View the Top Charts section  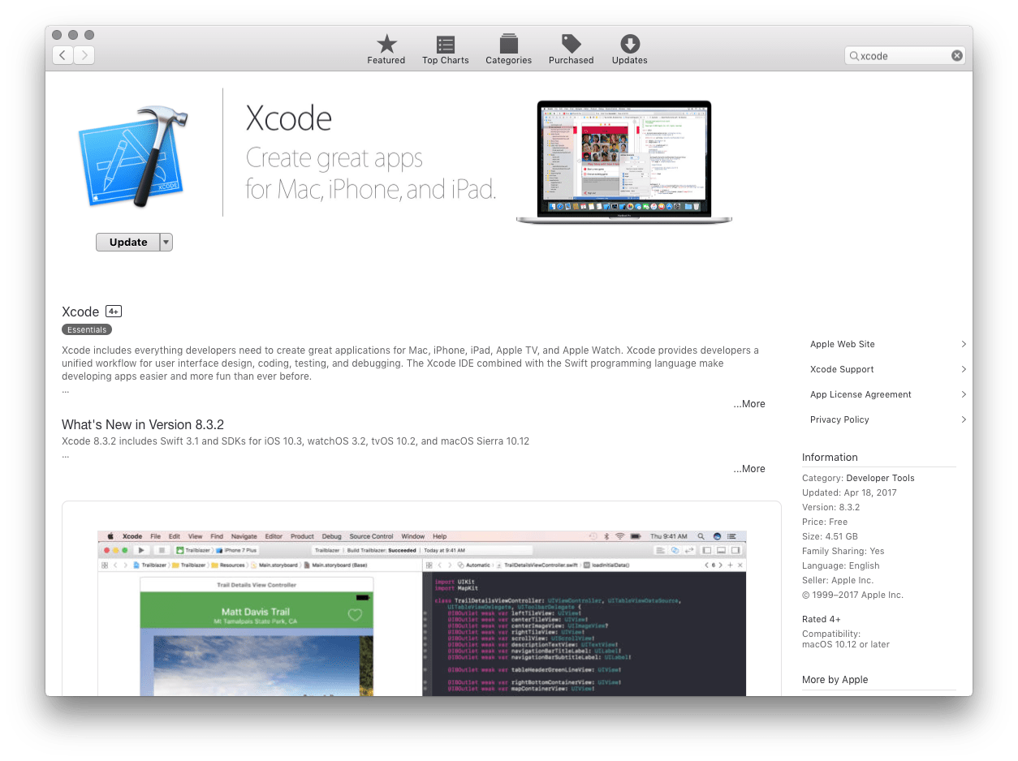tap(445, 49)
